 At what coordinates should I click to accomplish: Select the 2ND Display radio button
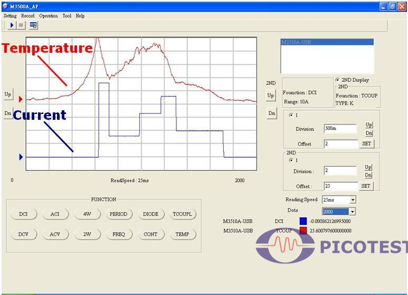(x=337, y=80)
